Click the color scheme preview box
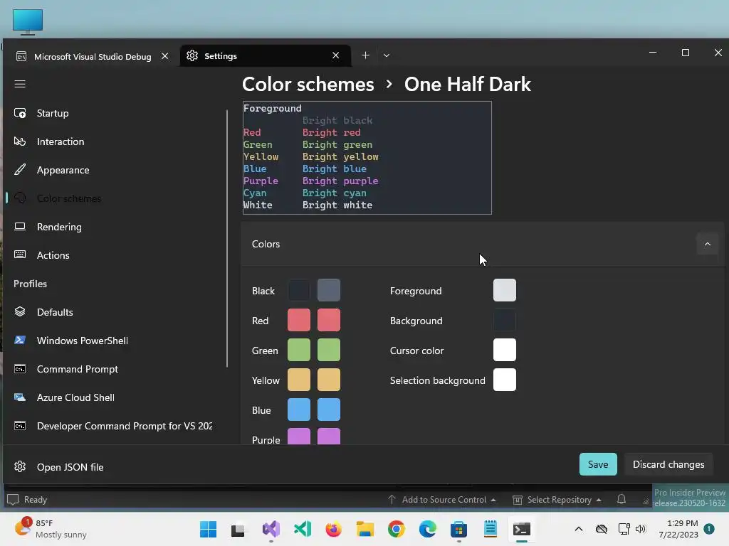The height and width of the screenshot is (546, 729). point(367,158)
